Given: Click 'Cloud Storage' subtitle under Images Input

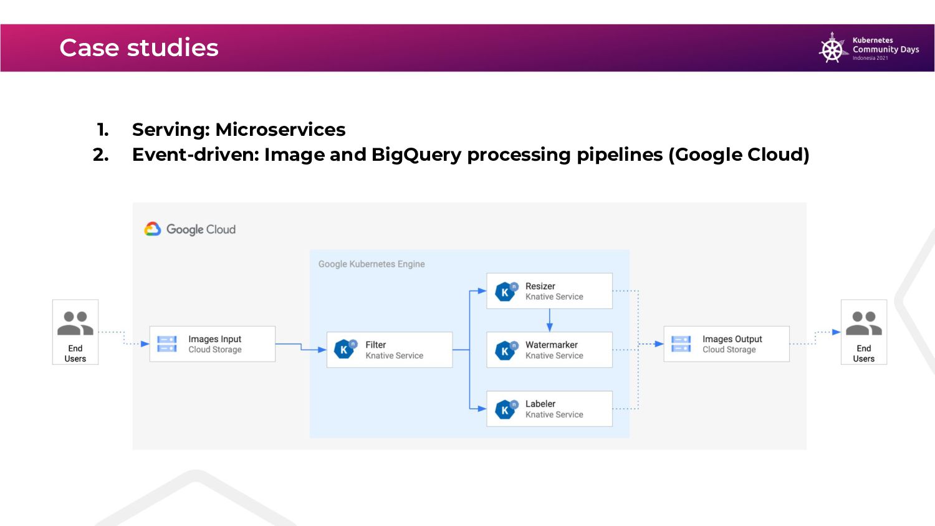Looking at the screenshot, I should coord(215,350).
